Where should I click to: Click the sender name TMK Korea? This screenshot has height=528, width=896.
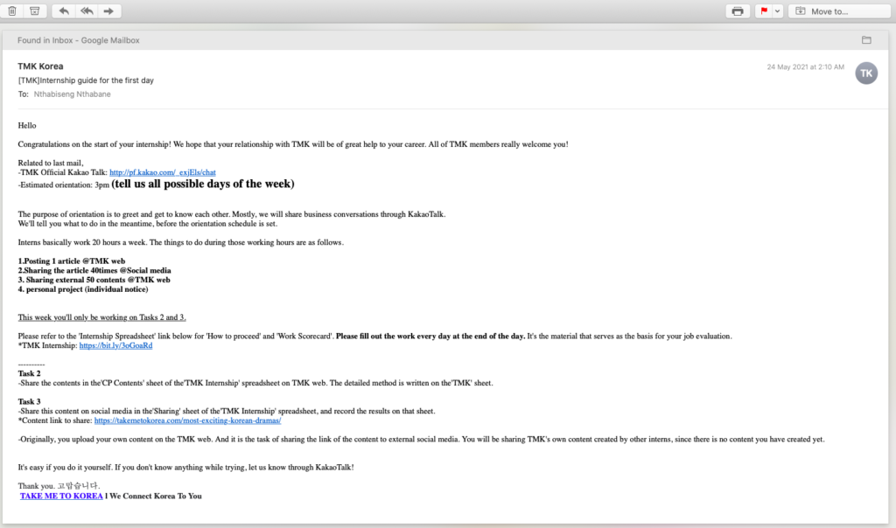click(40, 66)
